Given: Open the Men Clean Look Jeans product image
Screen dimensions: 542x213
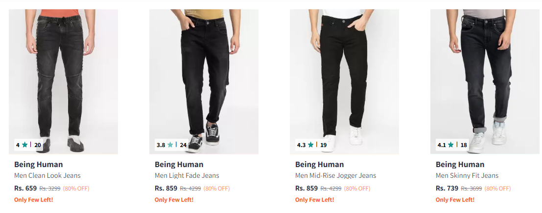Looking at the screenshot, I should tap(63, 78).
